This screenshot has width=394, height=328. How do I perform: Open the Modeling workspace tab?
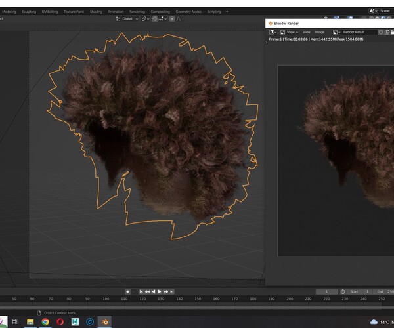pyautogui.click(x=9, y=12)
